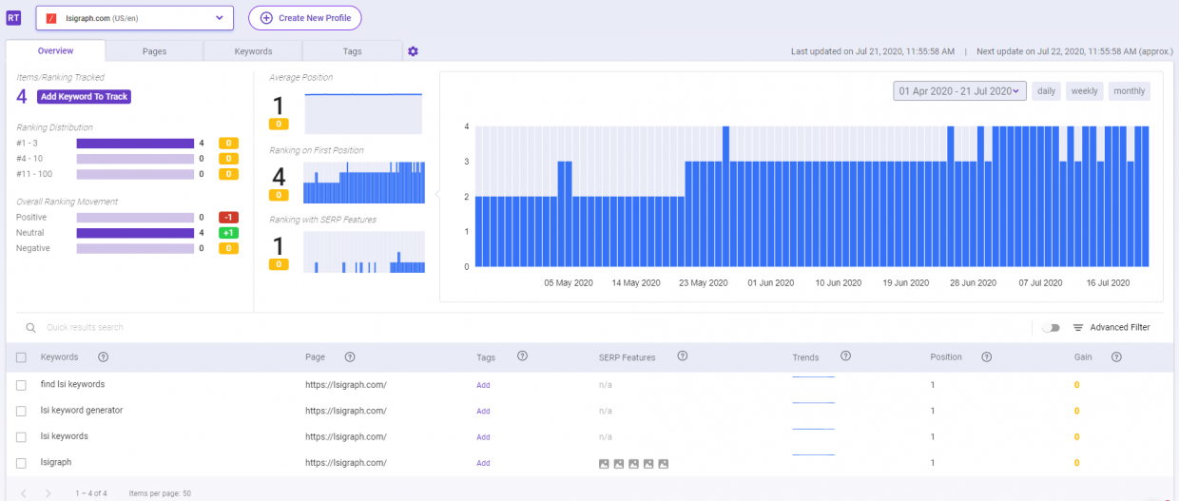Viewport: 1179px width, 501px height.
Task: Check the box for 'find lsi keywords'
Action: pos(22,385)
